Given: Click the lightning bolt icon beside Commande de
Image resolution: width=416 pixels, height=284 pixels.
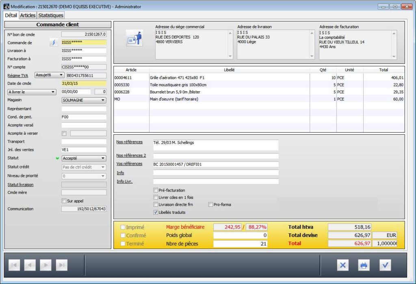Looking at the screenshot, I should [x=54, y=42].
